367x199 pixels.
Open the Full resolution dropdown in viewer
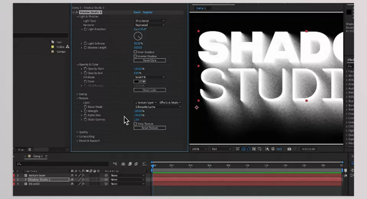[x=221, y=149]
